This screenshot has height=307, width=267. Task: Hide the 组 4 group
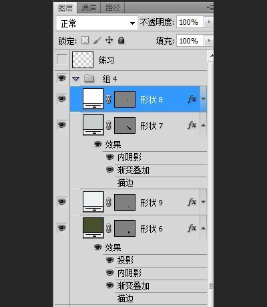pyautogui.click(x=61, y=78)
